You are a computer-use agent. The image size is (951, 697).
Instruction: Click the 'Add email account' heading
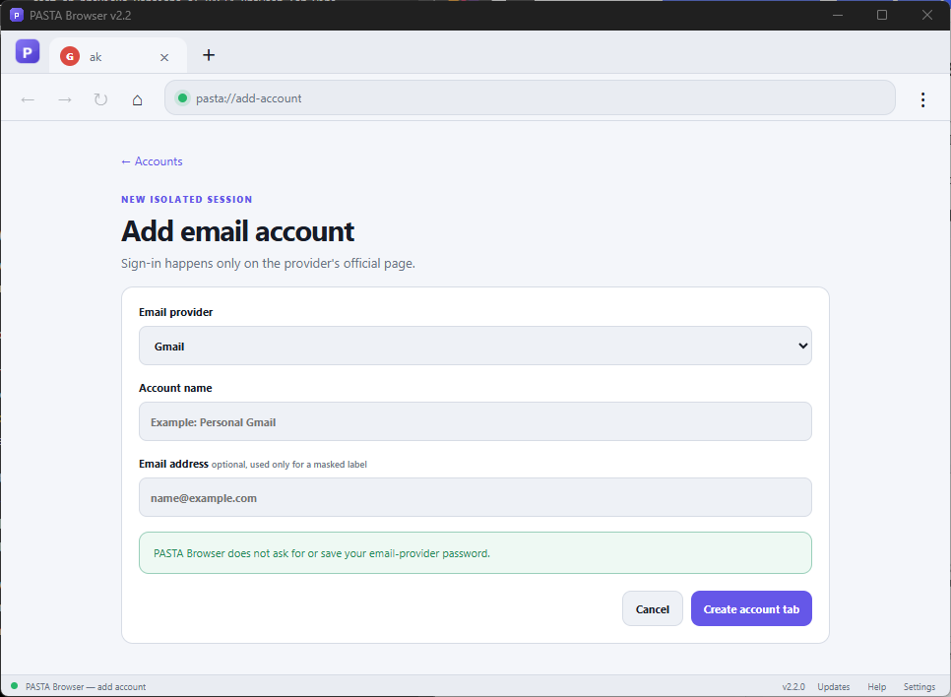coord(238,231)
